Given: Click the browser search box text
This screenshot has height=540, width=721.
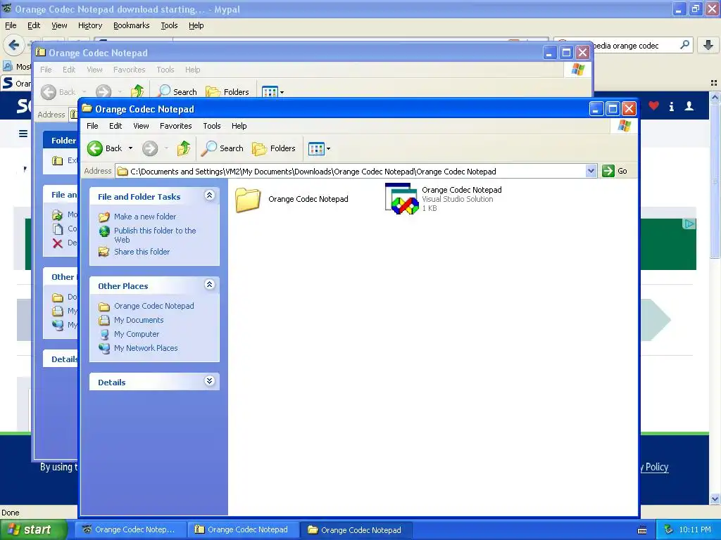Looking at the screenshot, I should pyautogui.click(x=626, y=46).
